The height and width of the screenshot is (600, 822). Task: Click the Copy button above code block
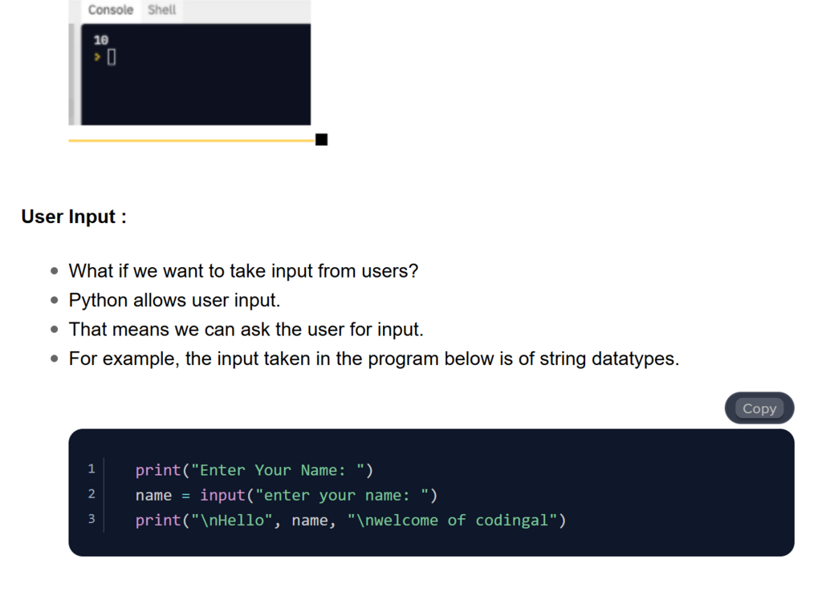pos(759,408)
